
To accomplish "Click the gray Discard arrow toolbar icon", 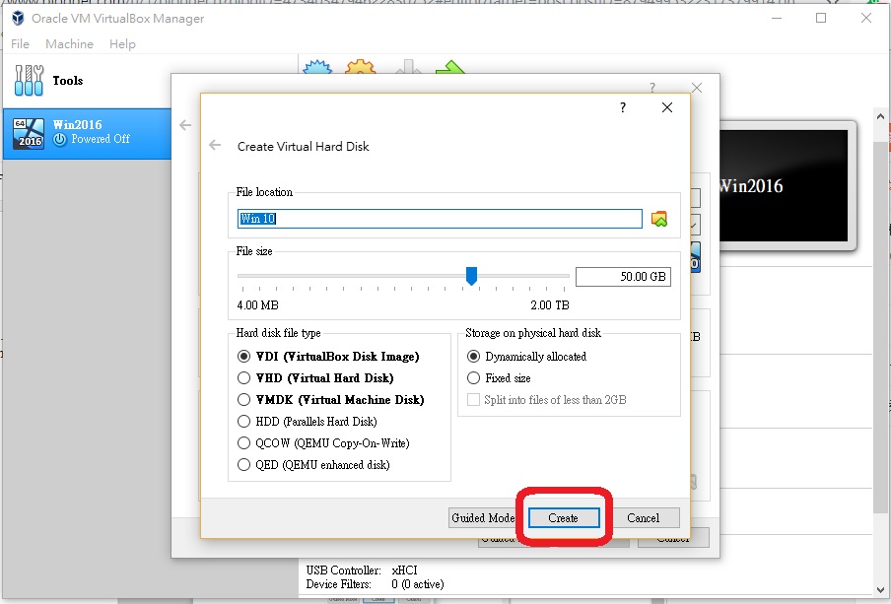I will (408, 67).
